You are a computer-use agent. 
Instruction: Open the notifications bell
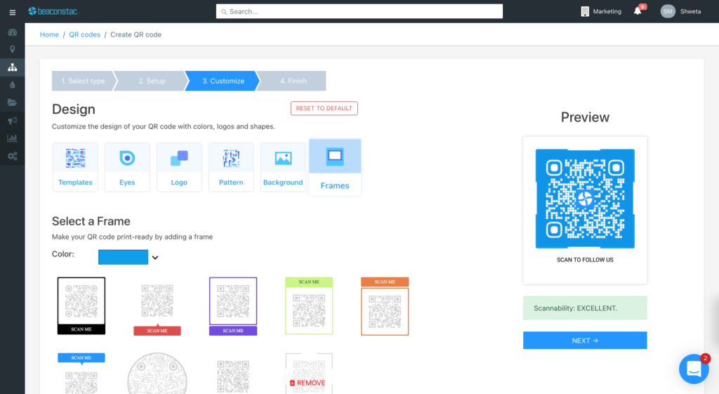(x=638, y=11)
